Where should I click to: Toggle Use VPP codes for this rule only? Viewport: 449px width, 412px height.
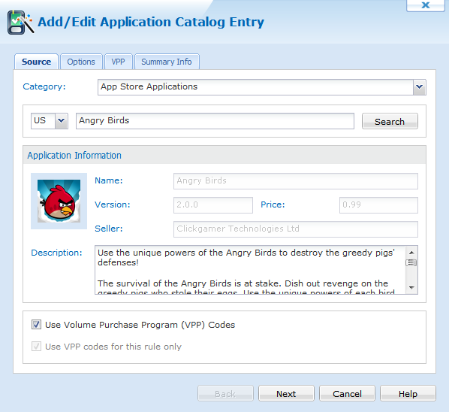(36, 347)
